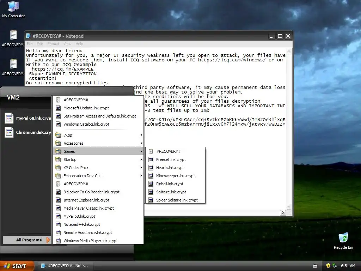Viewport: 361px width, 271px height.
Task: Expand the 7-Zip folder submenu
Action: click(x=98, y=135)
